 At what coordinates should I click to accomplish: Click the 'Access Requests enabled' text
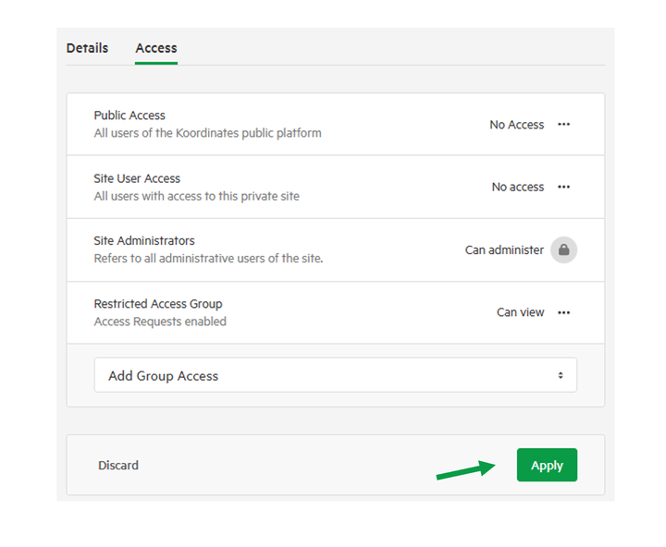click(160, 322)
